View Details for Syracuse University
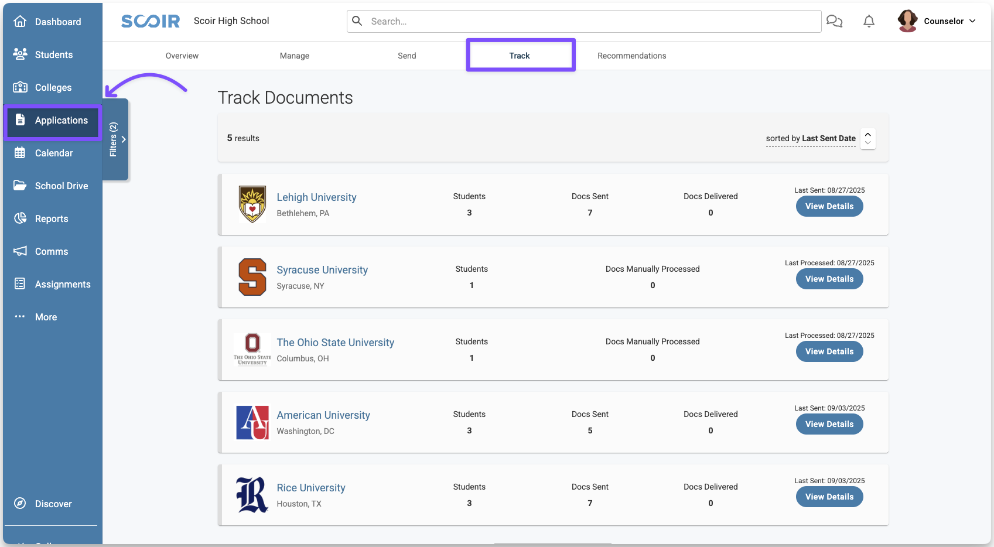Image resolution: width=994 pixels, height=547 pixels. (x=829, y=279)
